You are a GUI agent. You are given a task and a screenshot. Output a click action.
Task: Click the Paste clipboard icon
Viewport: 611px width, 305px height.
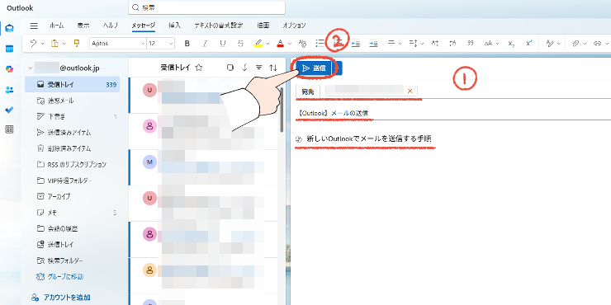[x=54, y=44]
